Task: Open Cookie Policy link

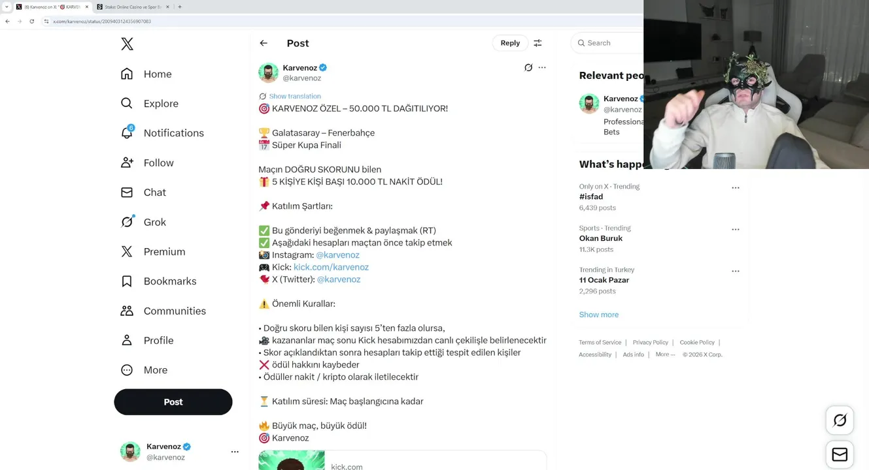Action: tap(697, 342)
